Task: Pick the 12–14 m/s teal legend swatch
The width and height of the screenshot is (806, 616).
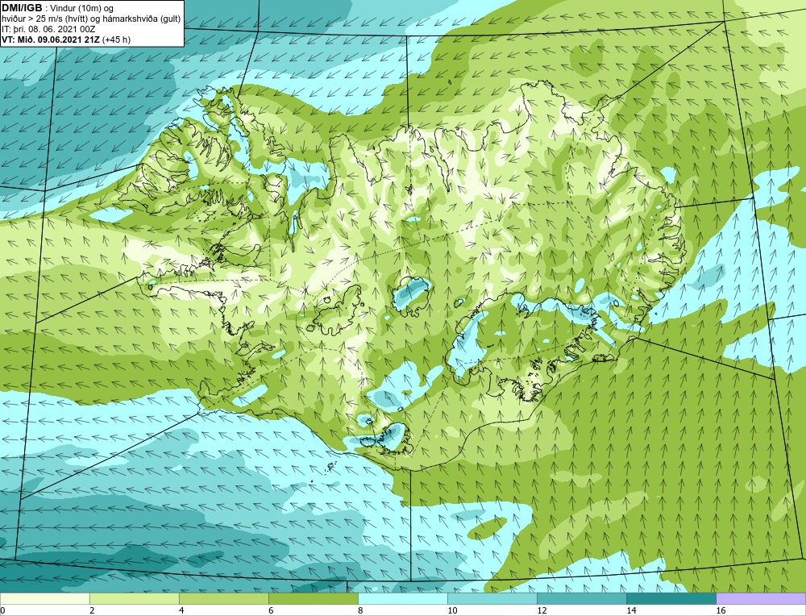Action: coord(582,598)
